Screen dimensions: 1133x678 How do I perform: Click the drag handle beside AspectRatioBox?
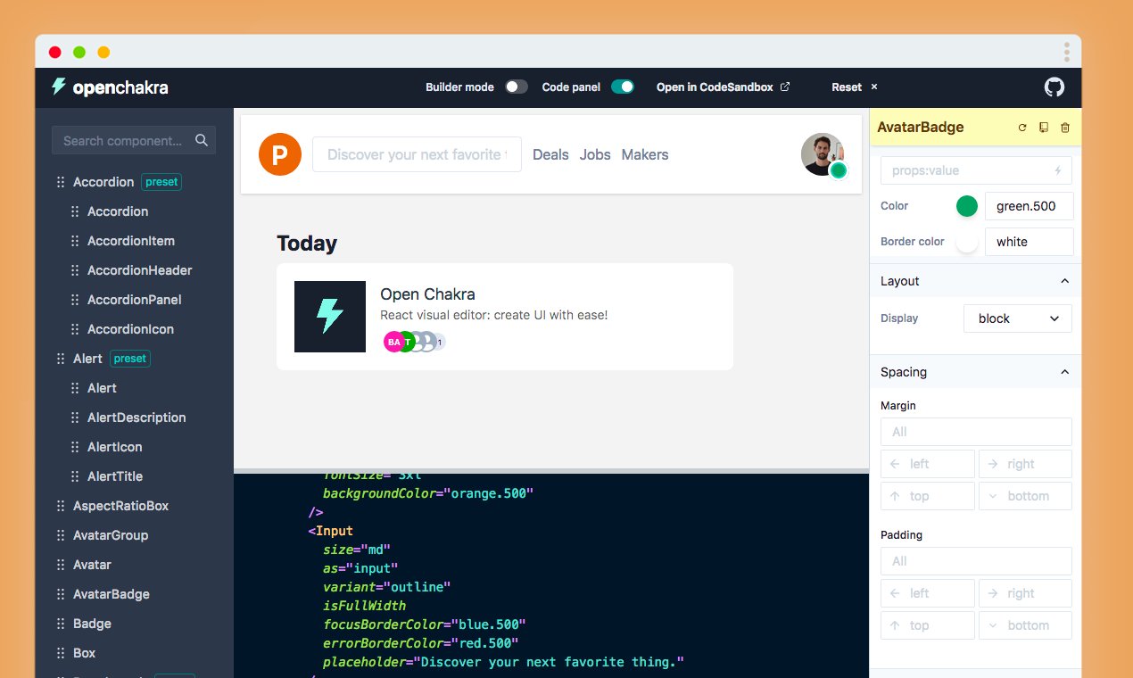(61, 506)
